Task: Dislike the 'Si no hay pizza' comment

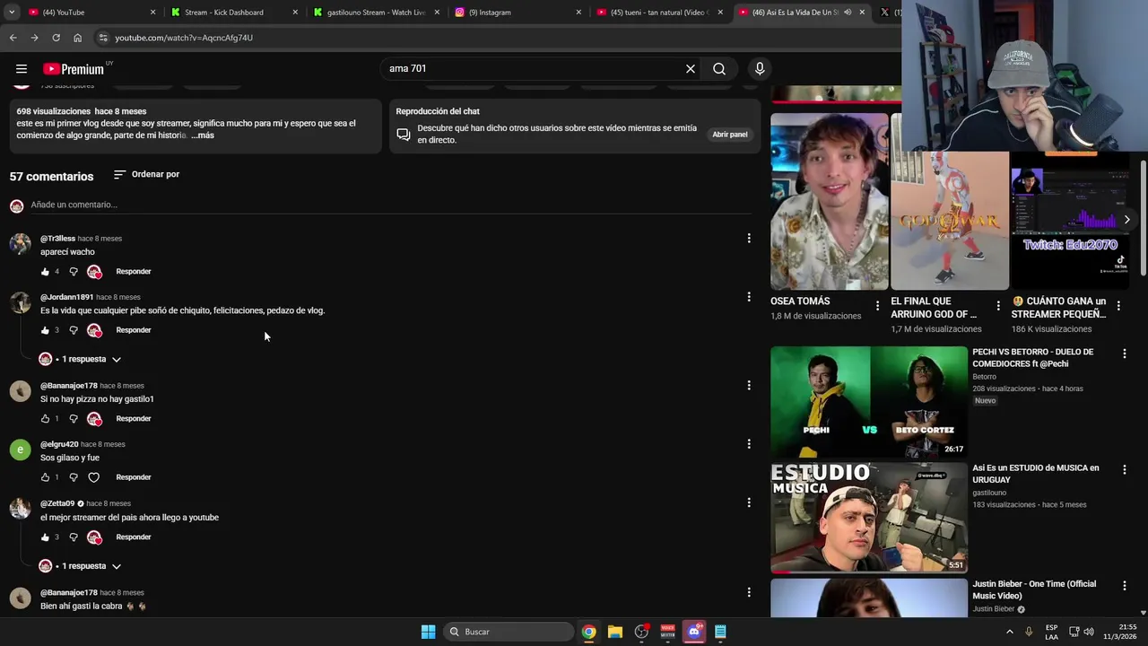Action: pyautogui.click(x=74, y=419)
